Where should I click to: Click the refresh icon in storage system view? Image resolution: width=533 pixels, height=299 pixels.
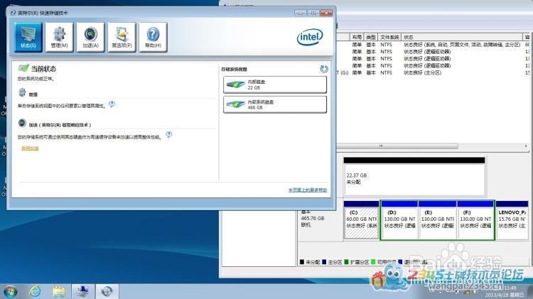(x=324, y=69)
